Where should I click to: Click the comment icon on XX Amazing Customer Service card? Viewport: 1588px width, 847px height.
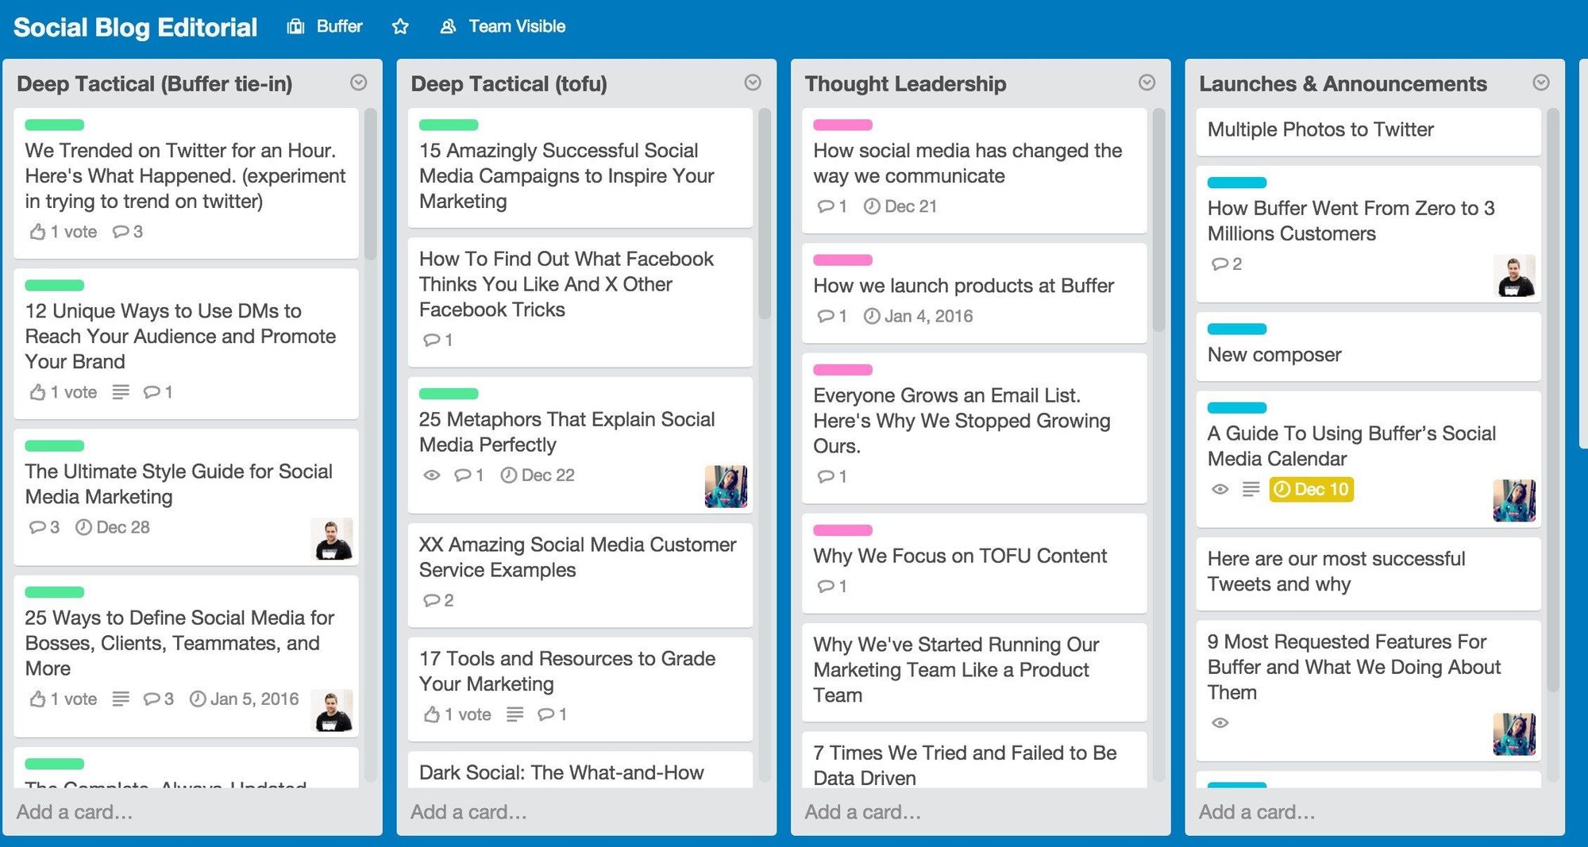[431, 601]
